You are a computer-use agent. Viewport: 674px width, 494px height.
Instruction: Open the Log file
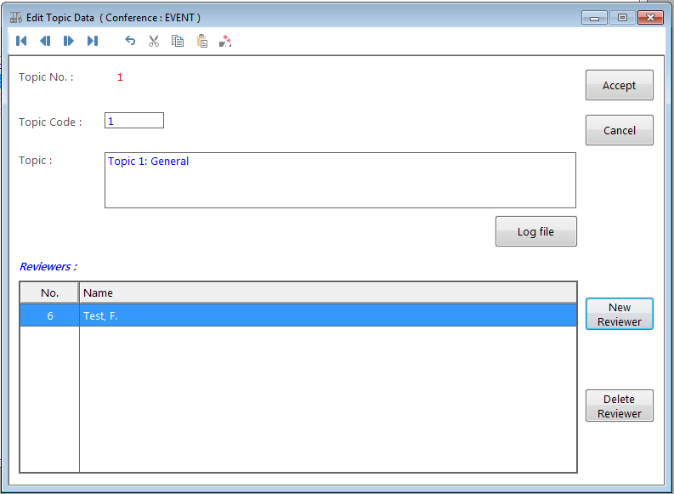[x=535, y=231]
